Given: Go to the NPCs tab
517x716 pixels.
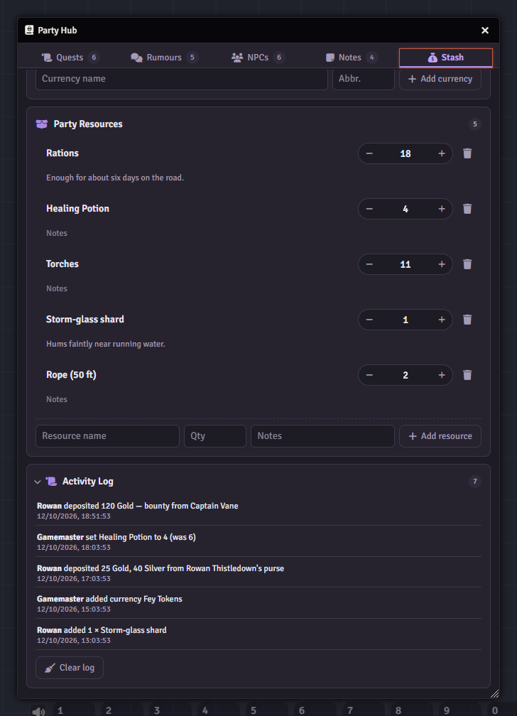Looking at the screenshot, I should [x=258, y=58].
